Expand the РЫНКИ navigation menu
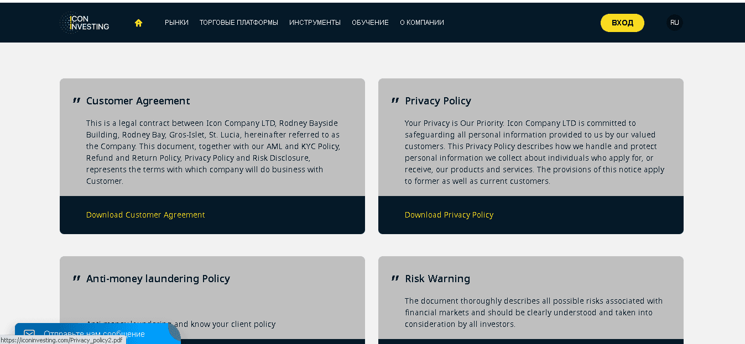 [x=176, y=23]
